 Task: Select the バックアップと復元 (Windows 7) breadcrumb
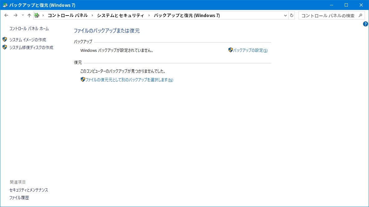point(187,16)
